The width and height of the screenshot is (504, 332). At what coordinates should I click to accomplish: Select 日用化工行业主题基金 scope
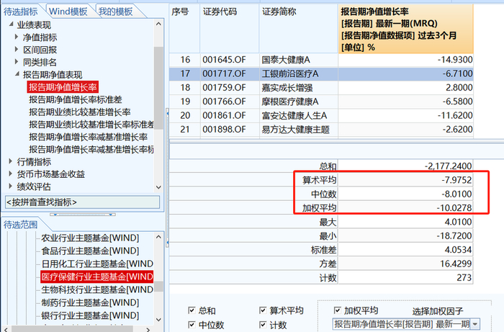[x=97, y=264]
